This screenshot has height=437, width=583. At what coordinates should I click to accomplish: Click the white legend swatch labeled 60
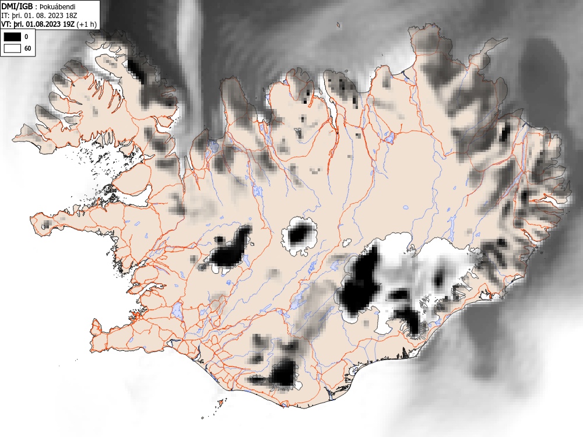click(13, 48)
